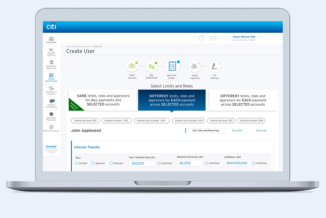This screenshot has height=218, width=326.
Task: Open the messages envelope icon
Action: click(213, 38)
